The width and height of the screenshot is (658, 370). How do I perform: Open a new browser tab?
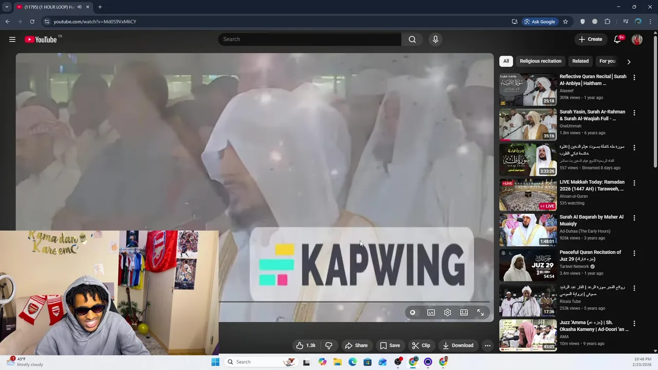point(100,7)
